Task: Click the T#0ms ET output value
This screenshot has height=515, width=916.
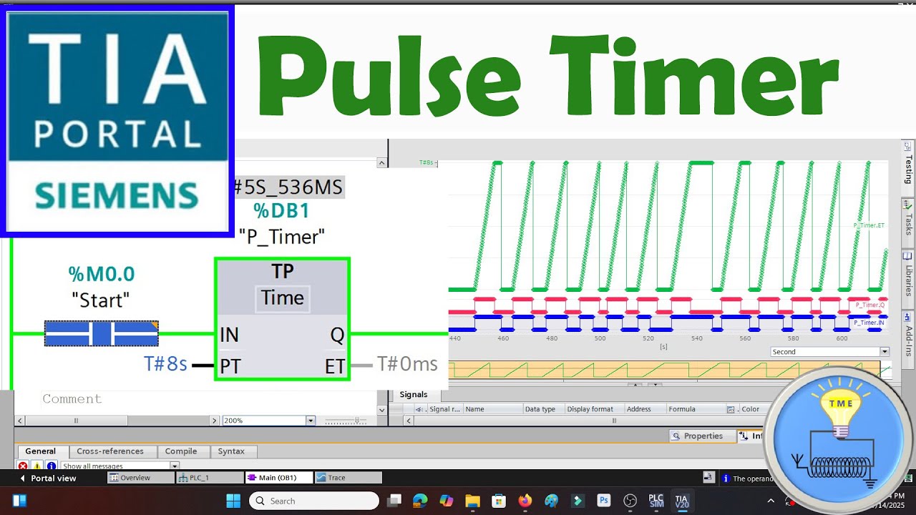Action: (407, 365)
